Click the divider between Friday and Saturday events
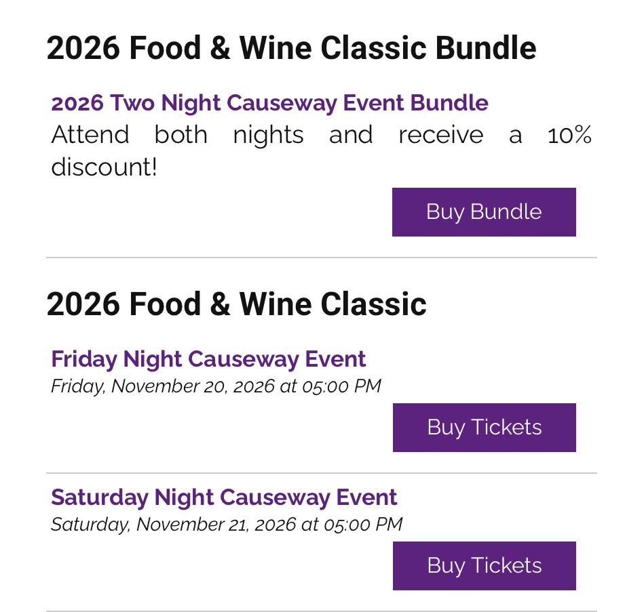This screenshot has width=644, height=612. click(321, 473)
